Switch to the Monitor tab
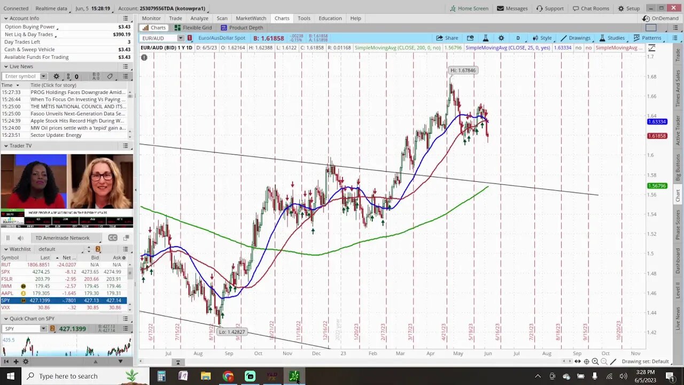This screenshot has height=385, width=684. [151, 18]
